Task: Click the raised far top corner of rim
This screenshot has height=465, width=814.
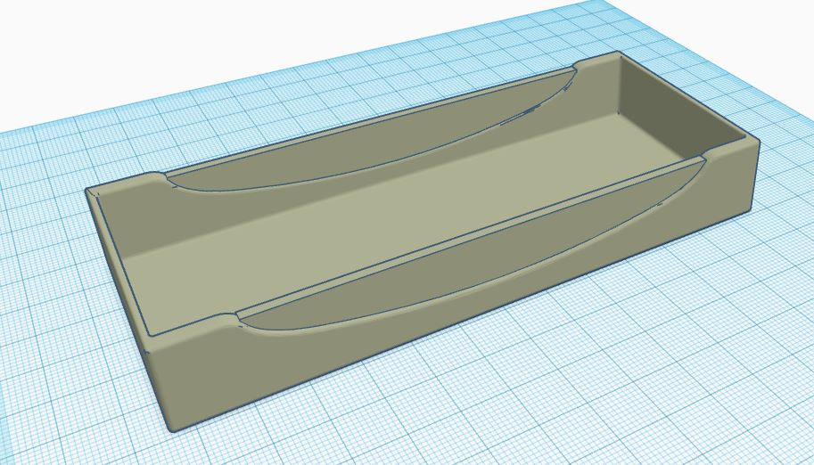Action: click(597, 58)
